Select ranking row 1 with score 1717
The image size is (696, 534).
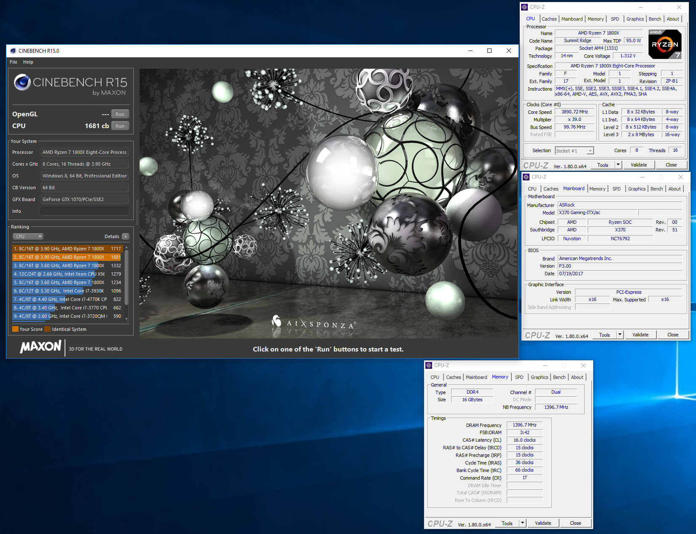pyautogui.click(x=67, y=249)
